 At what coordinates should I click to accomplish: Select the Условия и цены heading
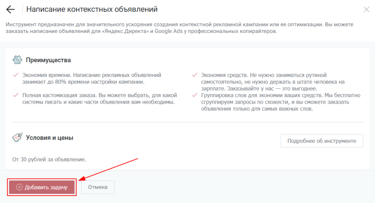click(x=49, y=138)
